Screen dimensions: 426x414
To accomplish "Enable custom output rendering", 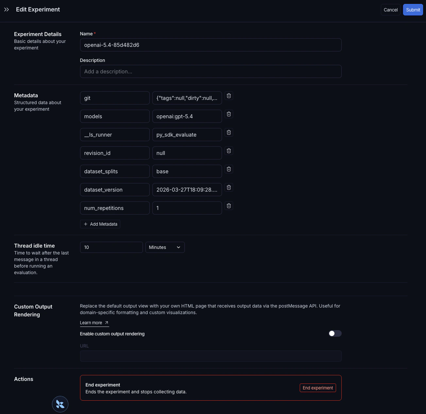I will (335, 333).
